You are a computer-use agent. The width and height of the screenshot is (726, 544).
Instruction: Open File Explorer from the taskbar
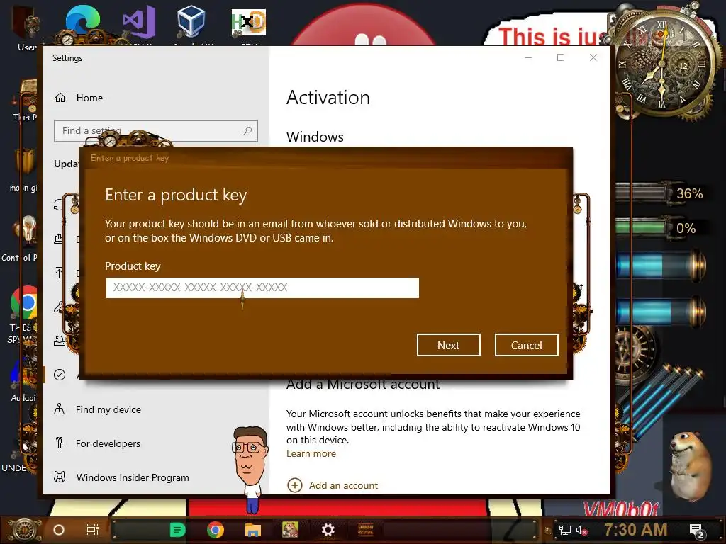tap(253, 530)
